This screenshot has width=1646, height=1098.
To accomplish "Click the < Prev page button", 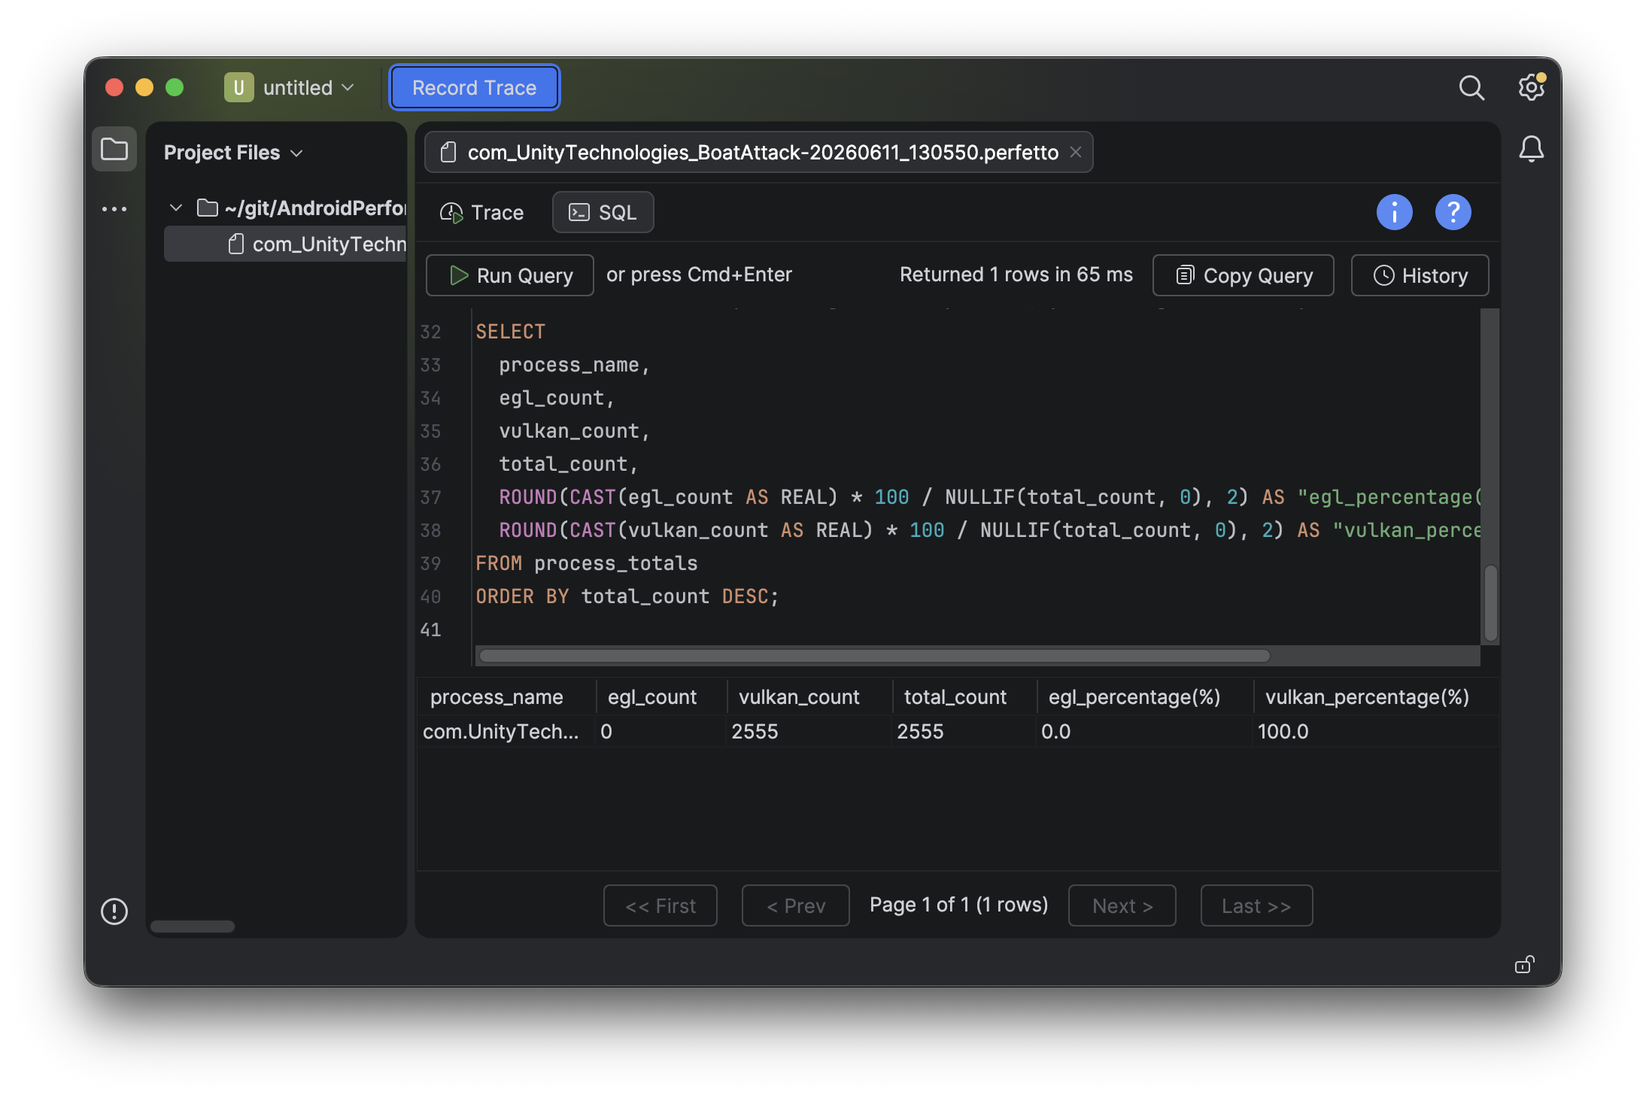I will click(796, 905).
